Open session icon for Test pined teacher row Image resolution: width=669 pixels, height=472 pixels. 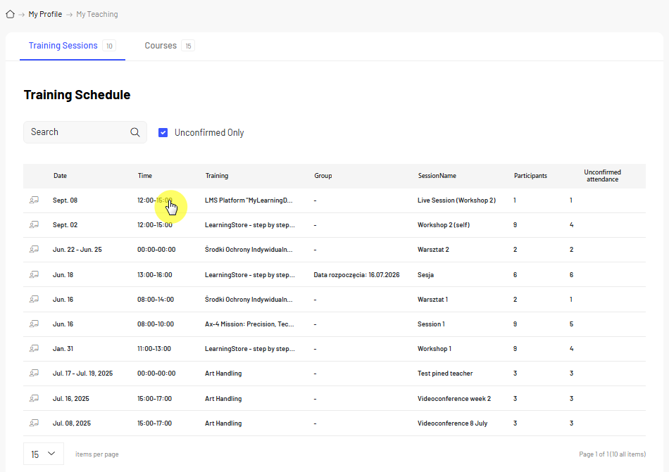click(x=34, y=374)
